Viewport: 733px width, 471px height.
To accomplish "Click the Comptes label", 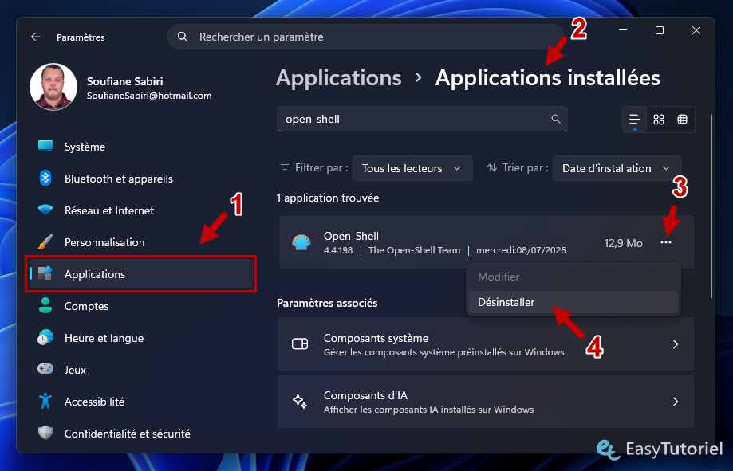I will [x=86, y=306].
